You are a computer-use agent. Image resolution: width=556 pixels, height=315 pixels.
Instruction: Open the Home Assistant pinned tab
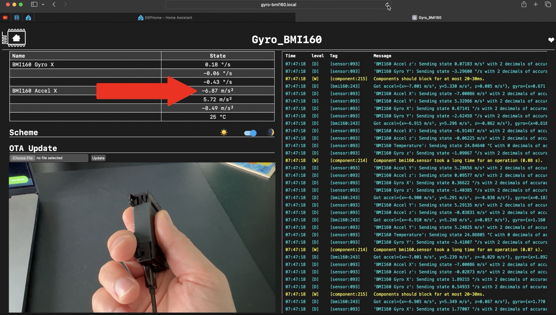tap(28, 18)
